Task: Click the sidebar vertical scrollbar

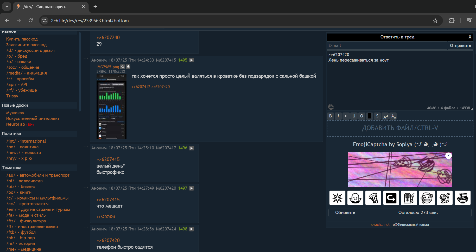Action: click(x=80, y=71)
